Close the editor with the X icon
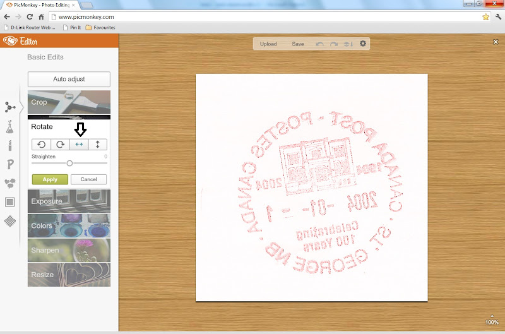505x334 pixels. 496,42
